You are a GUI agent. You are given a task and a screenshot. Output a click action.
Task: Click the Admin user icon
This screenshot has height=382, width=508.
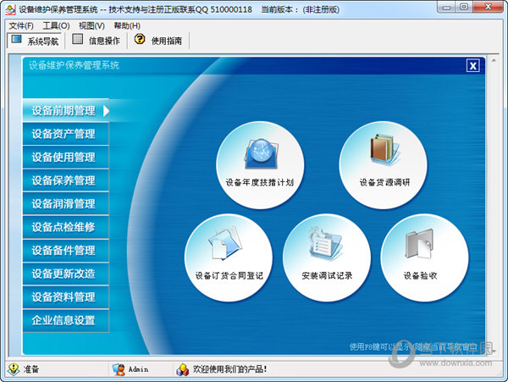pyautogui.click(x=119, y=369)
